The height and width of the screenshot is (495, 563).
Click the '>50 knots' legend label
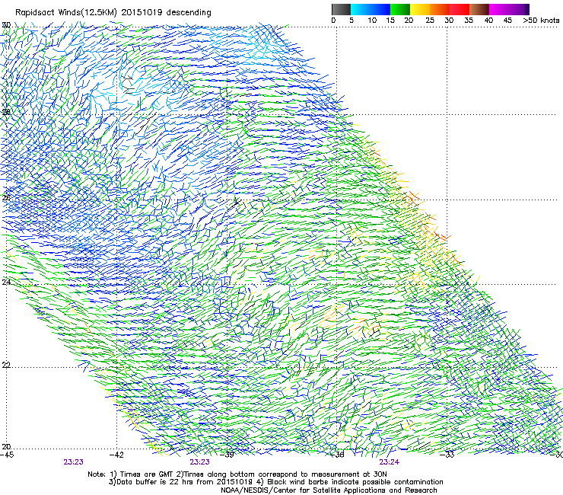tap(541, 21)
